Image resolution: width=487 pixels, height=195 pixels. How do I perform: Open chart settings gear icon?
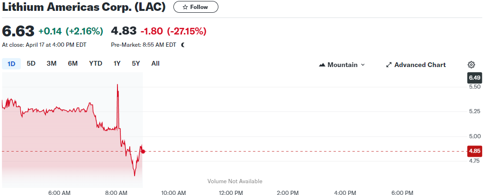tap(471, 65)
